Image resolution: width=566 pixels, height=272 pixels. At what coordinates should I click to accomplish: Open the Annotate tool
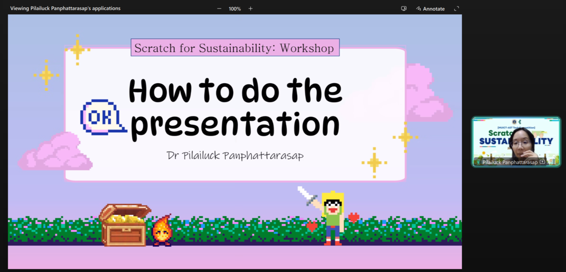click(x=430, y=8)
